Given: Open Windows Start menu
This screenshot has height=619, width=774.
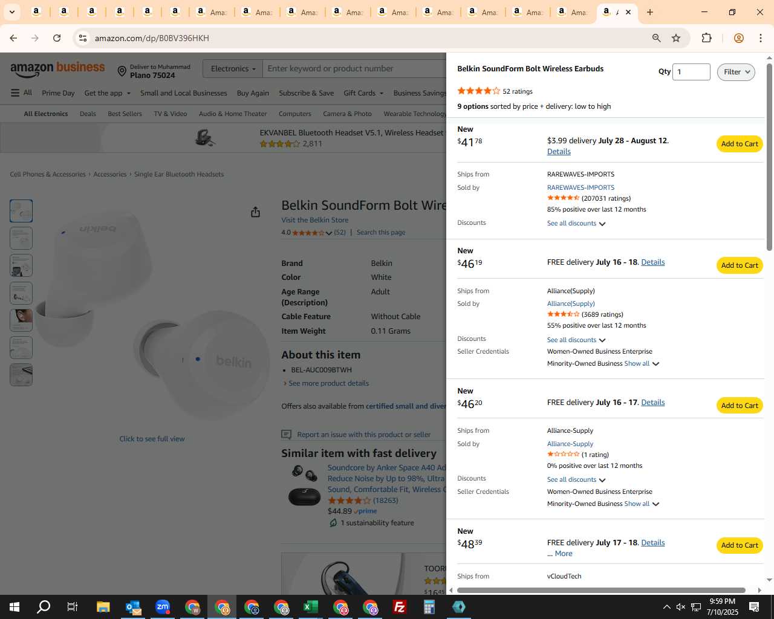Looking at the screenshot, I should (x=15, y=607).
